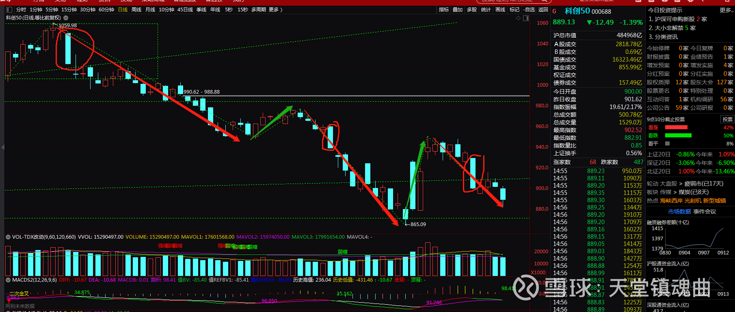The width and height of the screenshot is (735, 312).
Task: Click the diamond marker icon above price axis
Action: [x=518, y=18]
